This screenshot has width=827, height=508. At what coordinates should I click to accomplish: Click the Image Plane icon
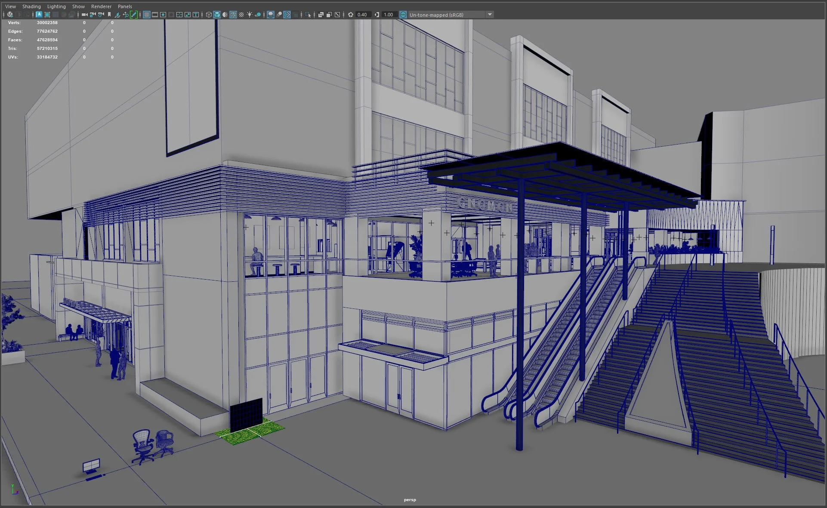pos(117,15)
